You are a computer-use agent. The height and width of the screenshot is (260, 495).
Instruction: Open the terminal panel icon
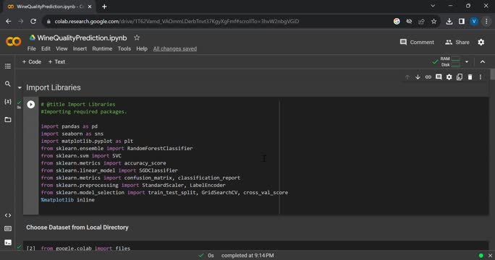click(8, 243)
